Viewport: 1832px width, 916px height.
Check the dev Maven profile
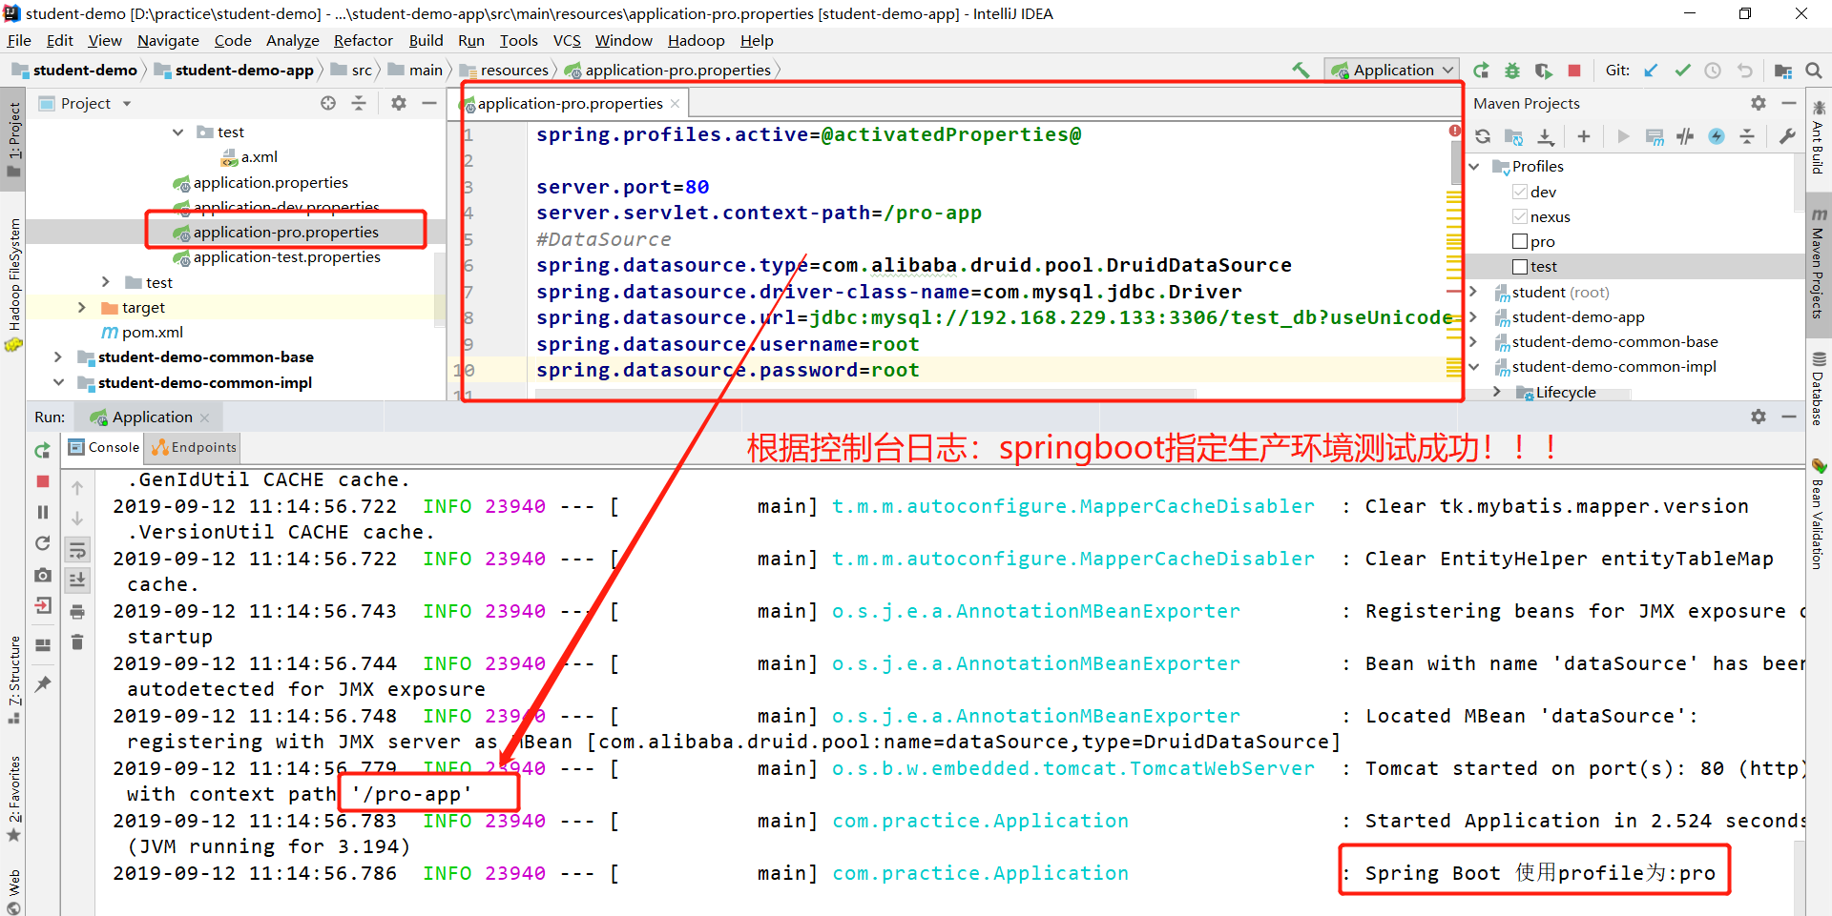tap(1520, 192)
